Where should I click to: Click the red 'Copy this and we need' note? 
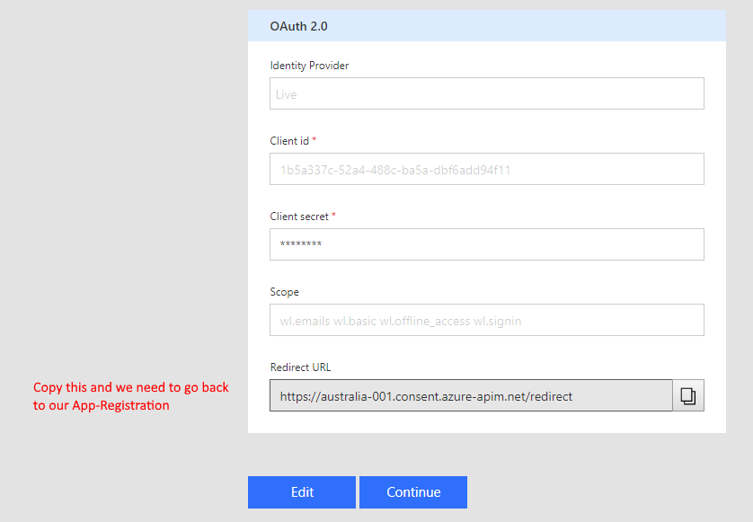pyautogui.click(x=131, y=387)
